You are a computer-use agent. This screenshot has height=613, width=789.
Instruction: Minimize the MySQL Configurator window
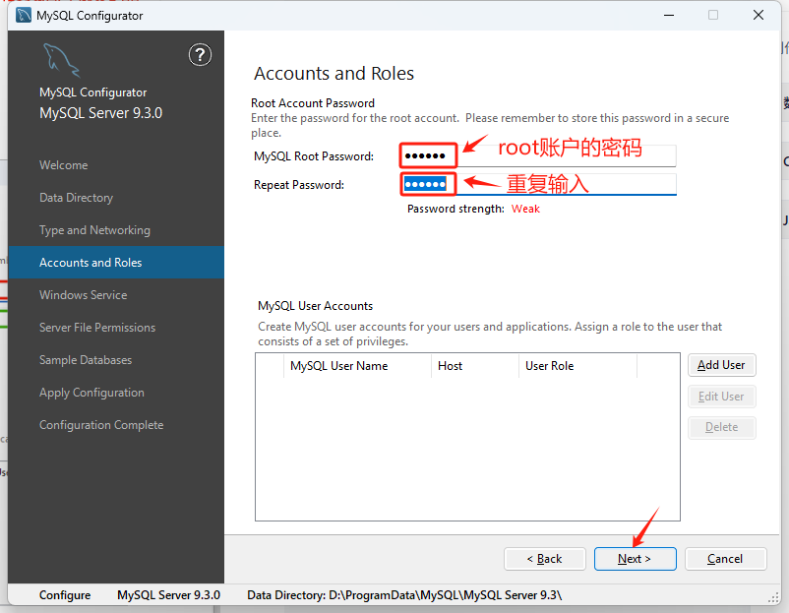(669, 15)
